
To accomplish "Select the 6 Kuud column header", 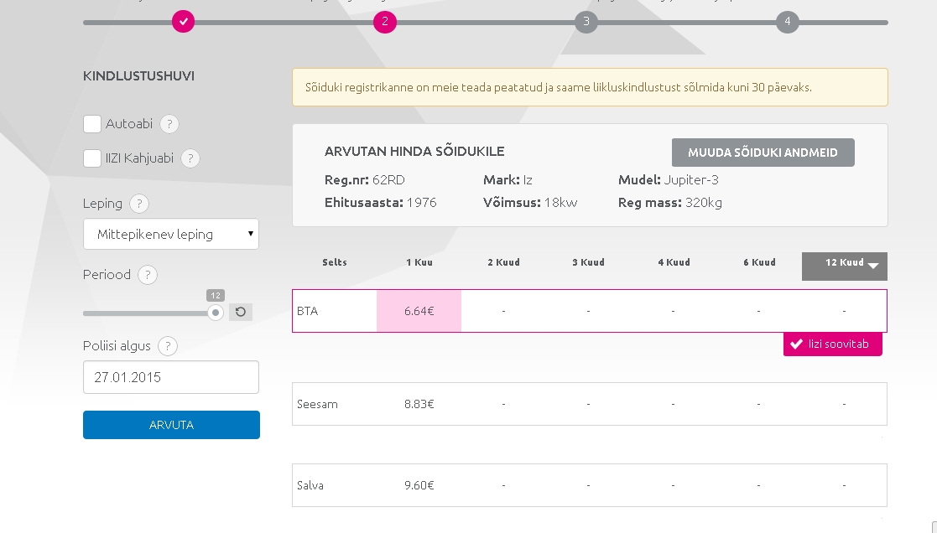I will point(759,262).
